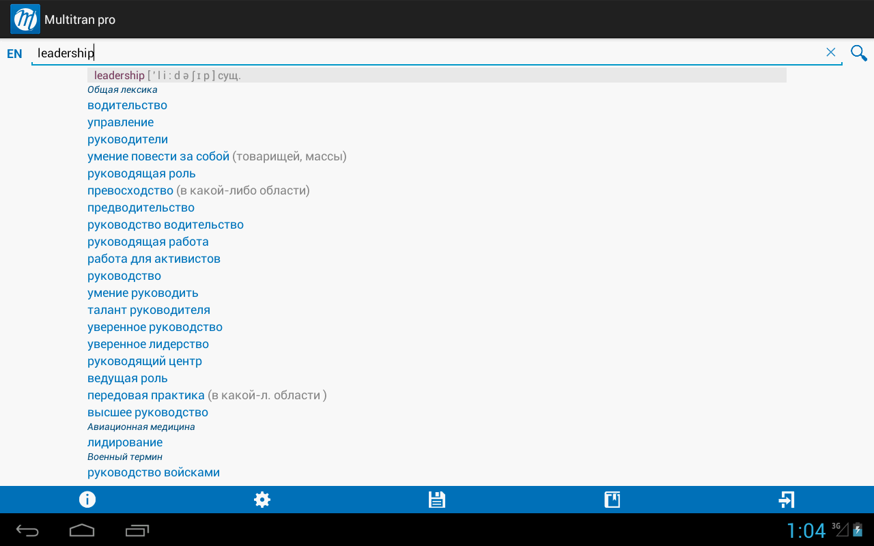Tap the entry руководство войсками
The width and height of the screenshot is (874, 546).
tap(153, 472)
